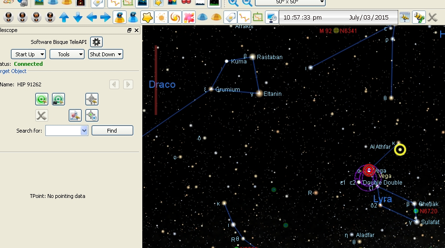Select blue-dome celestial pole navigation icon
Screen dimensions: 445x248
133,17
